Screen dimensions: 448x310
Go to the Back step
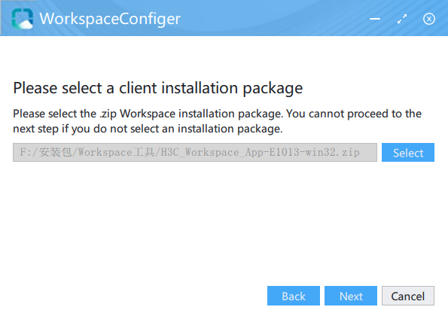click(294, 296)
